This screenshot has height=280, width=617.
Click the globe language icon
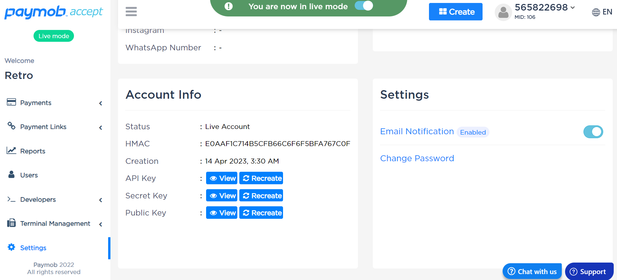pyautogui.click(x=596, y=12)
